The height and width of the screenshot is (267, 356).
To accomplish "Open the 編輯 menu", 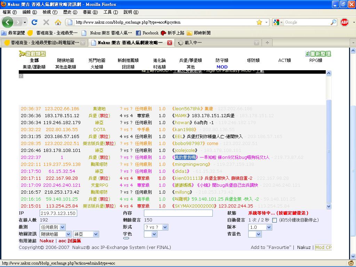I will click(x=30, y=12).
